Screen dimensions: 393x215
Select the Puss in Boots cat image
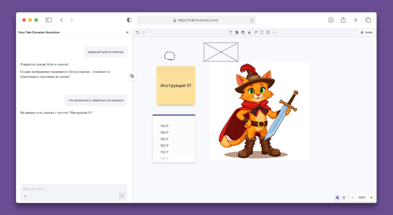point(259,111)
